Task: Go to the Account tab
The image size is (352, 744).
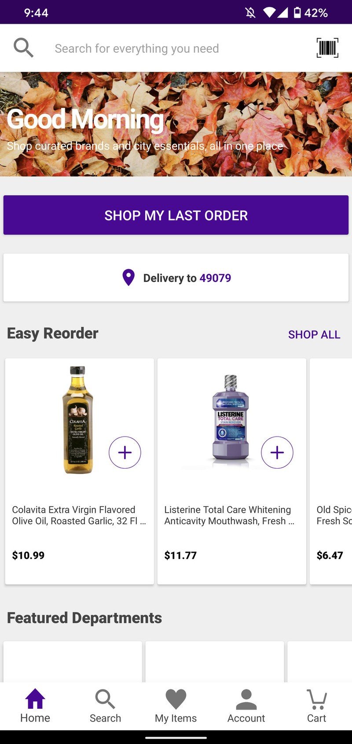Action: (246, 706)
